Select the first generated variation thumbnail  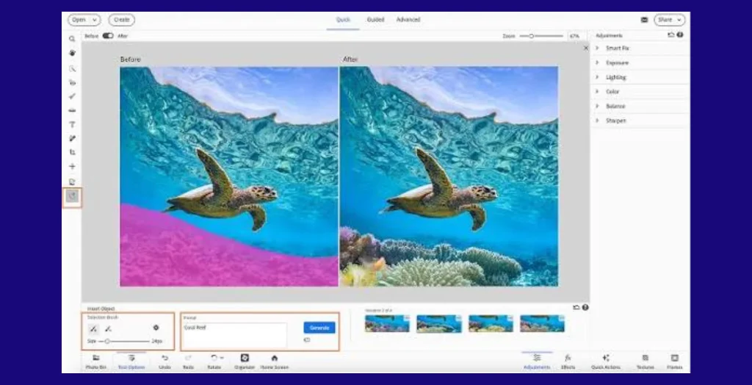(x=387, y=323)
